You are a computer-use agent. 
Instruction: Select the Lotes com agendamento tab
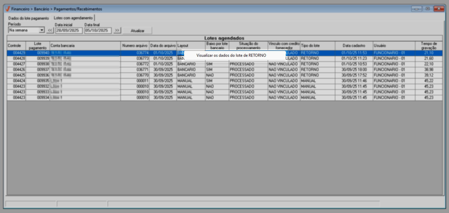[73, 18]
